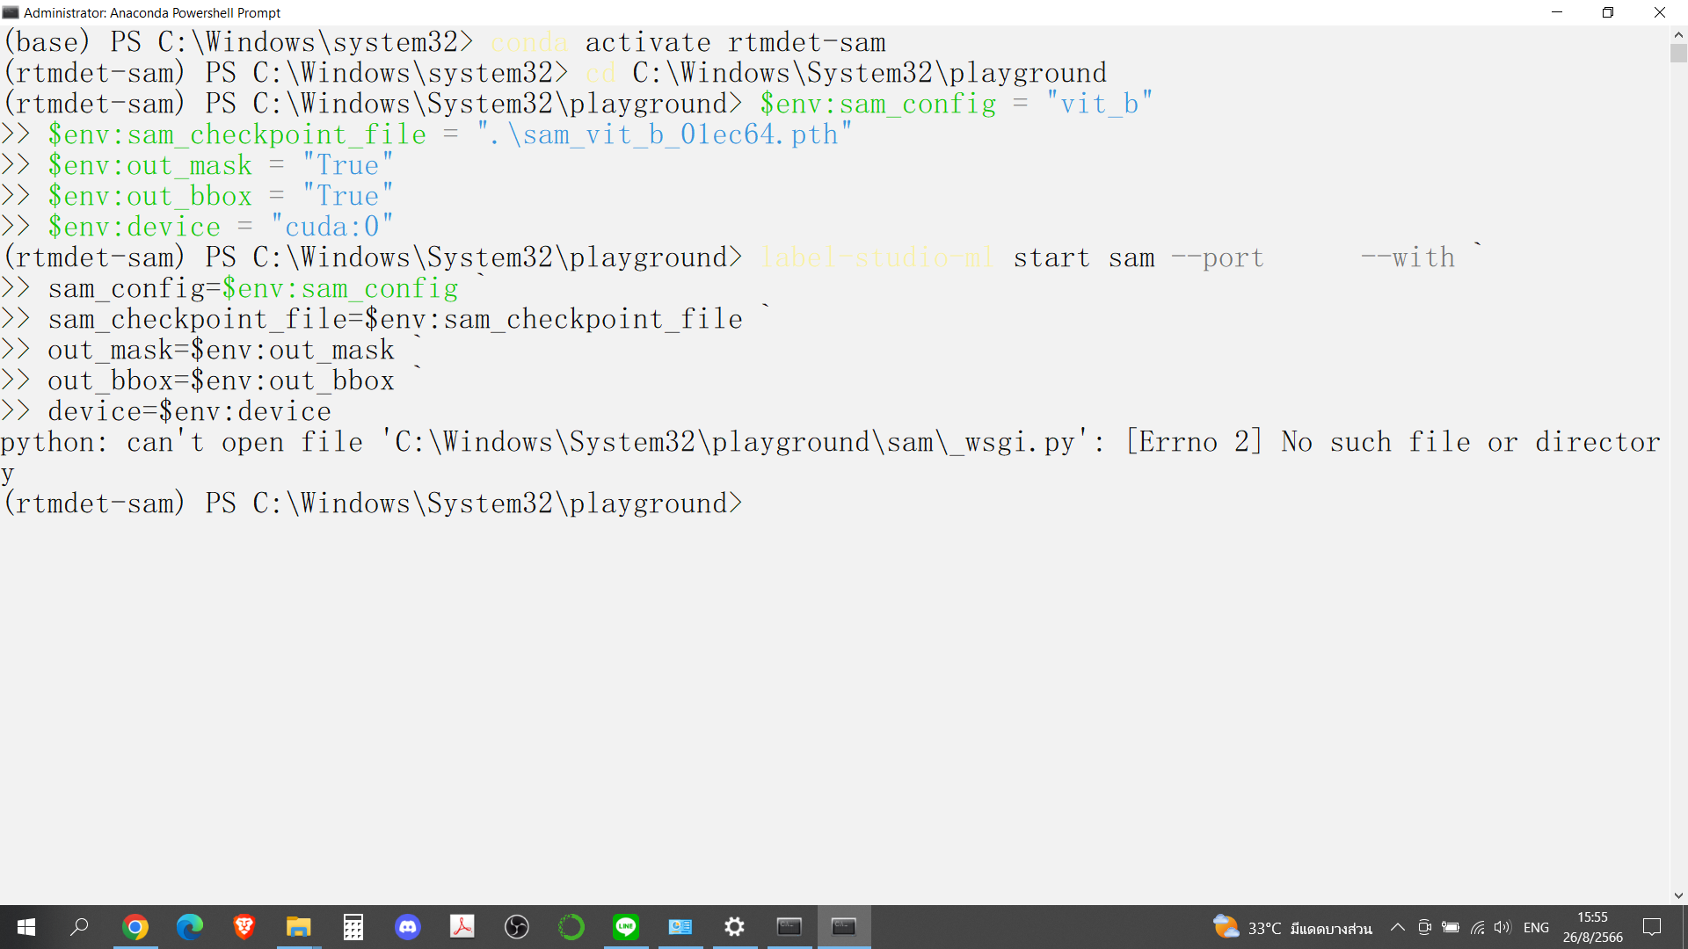This screenshot has height=949, width=1688.
Task: Open OBS Studio
Action: pos(516,927)
